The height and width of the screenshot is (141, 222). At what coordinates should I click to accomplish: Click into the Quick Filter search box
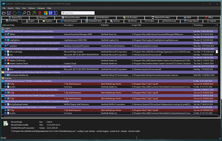[78, 13]
